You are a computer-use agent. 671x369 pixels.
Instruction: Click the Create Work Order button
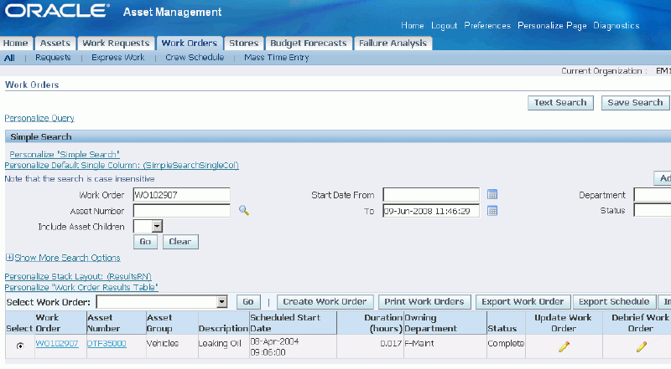(x=325, y=302)
